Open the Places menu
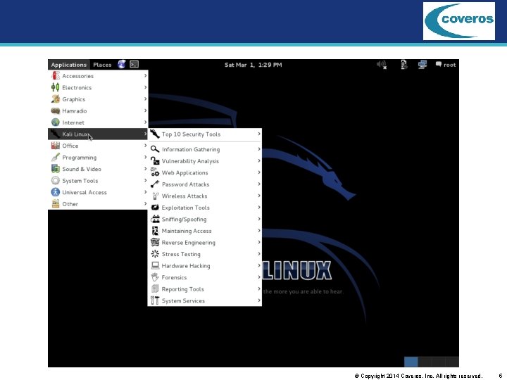This screenshot has height=380, width=507. click(102, 65)
